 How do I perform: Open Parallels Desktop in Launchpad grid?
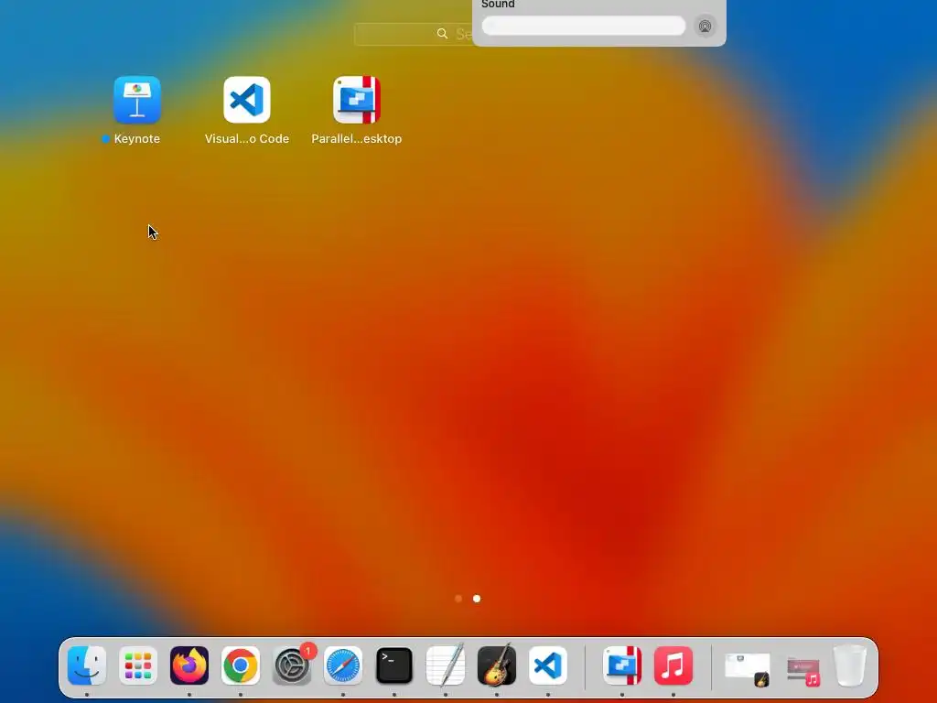[357, 99]
